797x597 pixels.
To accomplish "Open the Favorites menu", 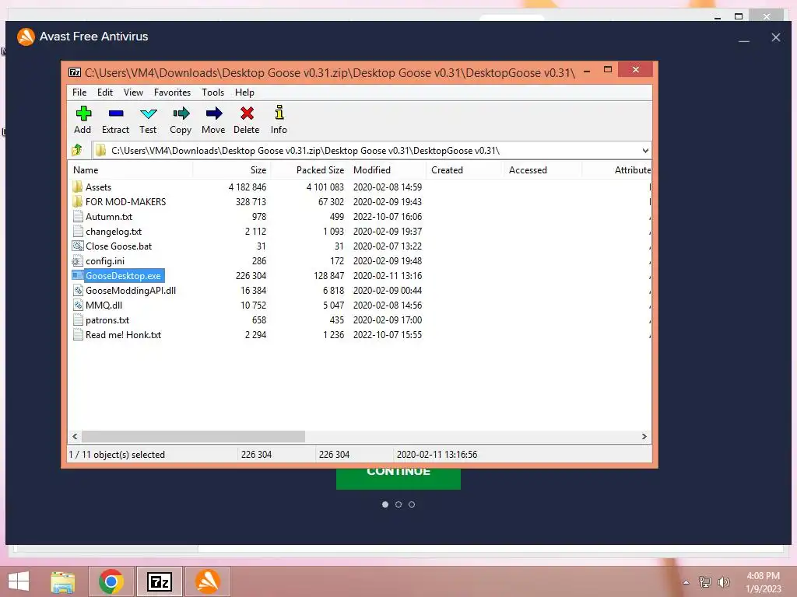I will point(172,93).
